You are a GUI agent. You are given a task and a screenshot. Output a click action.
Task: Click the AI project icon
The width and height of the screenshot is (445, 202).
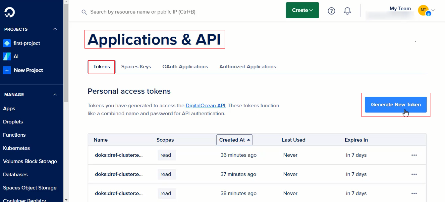(7, 56)
